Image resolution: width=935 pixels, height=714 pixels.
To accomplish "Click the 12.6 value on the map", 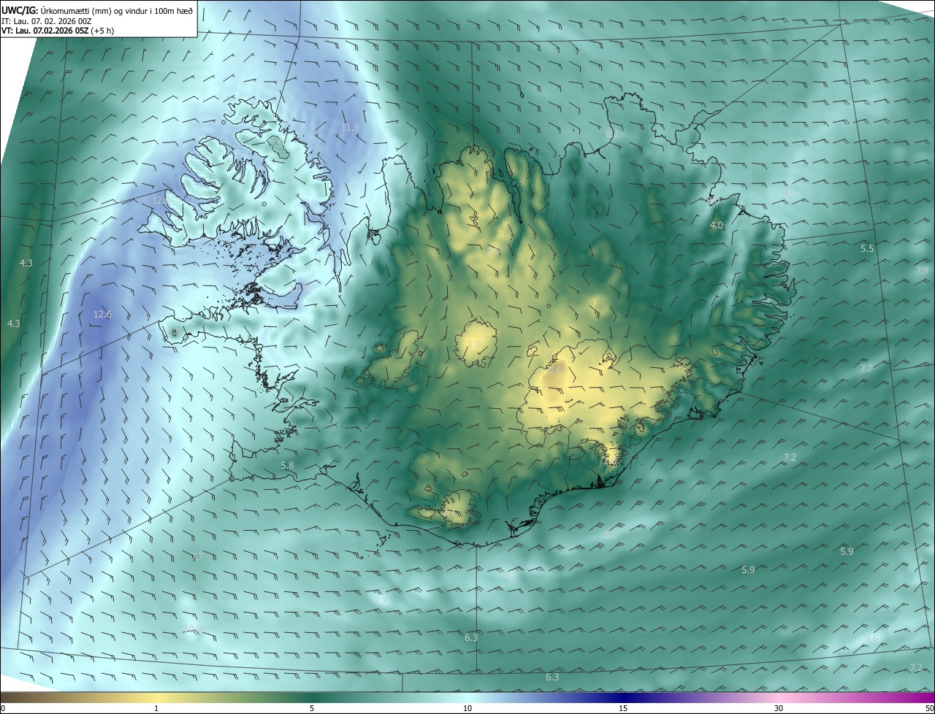I will pos(102,315).
